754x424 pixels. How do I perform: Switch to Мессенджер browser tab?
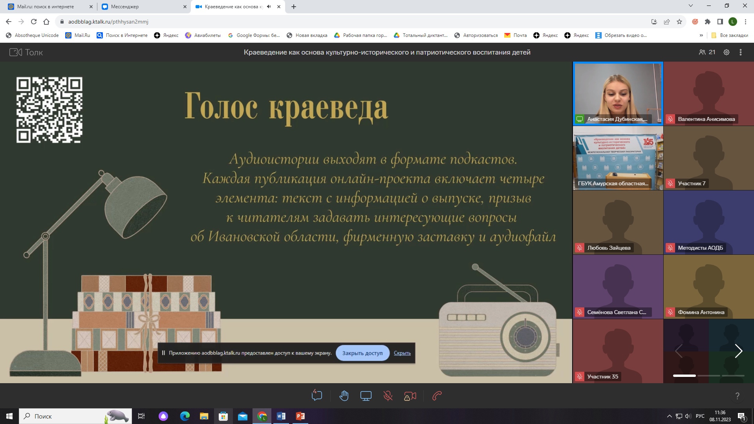(x=143, y=7)
